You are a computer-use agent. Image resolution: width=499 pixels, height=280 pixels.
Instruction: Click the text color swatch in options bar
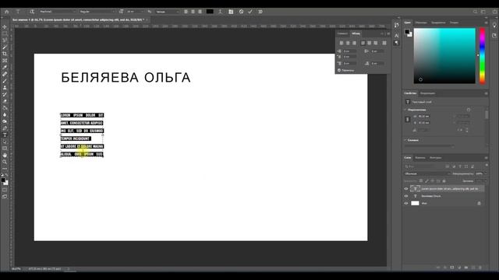(210, 12)
